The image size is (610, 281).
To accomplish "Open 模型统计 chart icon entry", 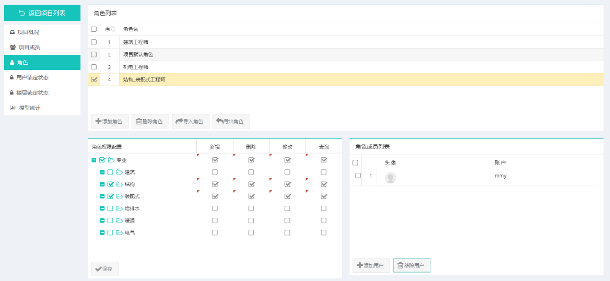I will (29, 108).
